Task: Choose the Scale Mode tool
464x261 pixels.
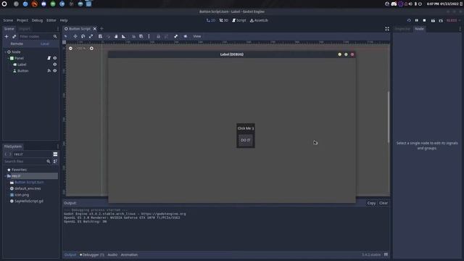Action: pyautogui.click(x=91, y=36)
